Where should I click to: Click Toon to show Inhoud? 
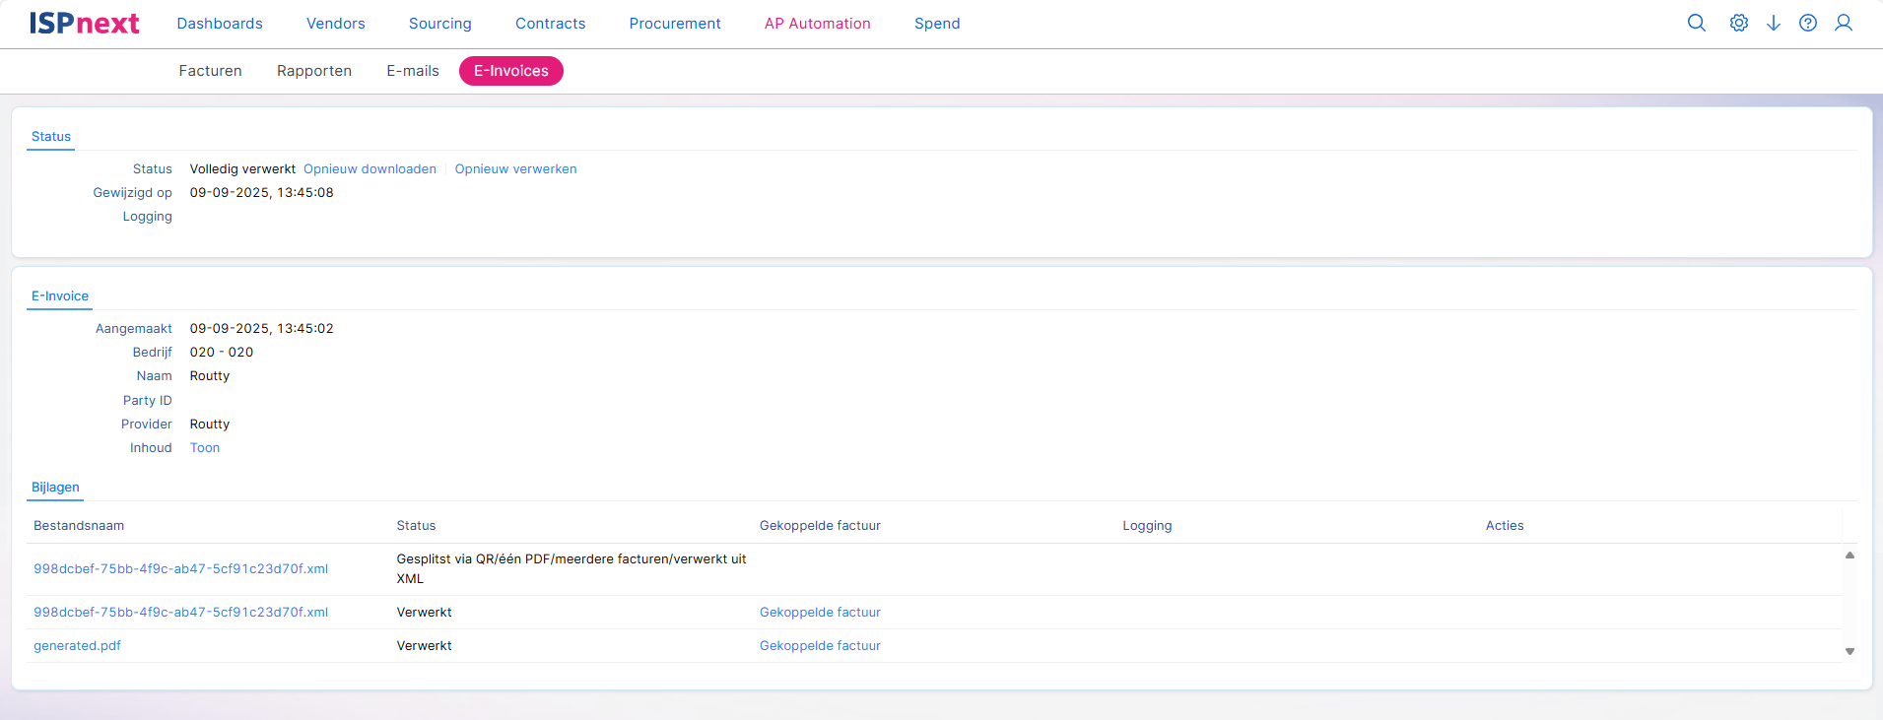205,448
